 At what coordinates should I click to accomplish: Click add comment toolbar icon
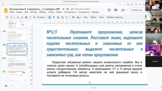click(73, 17)
